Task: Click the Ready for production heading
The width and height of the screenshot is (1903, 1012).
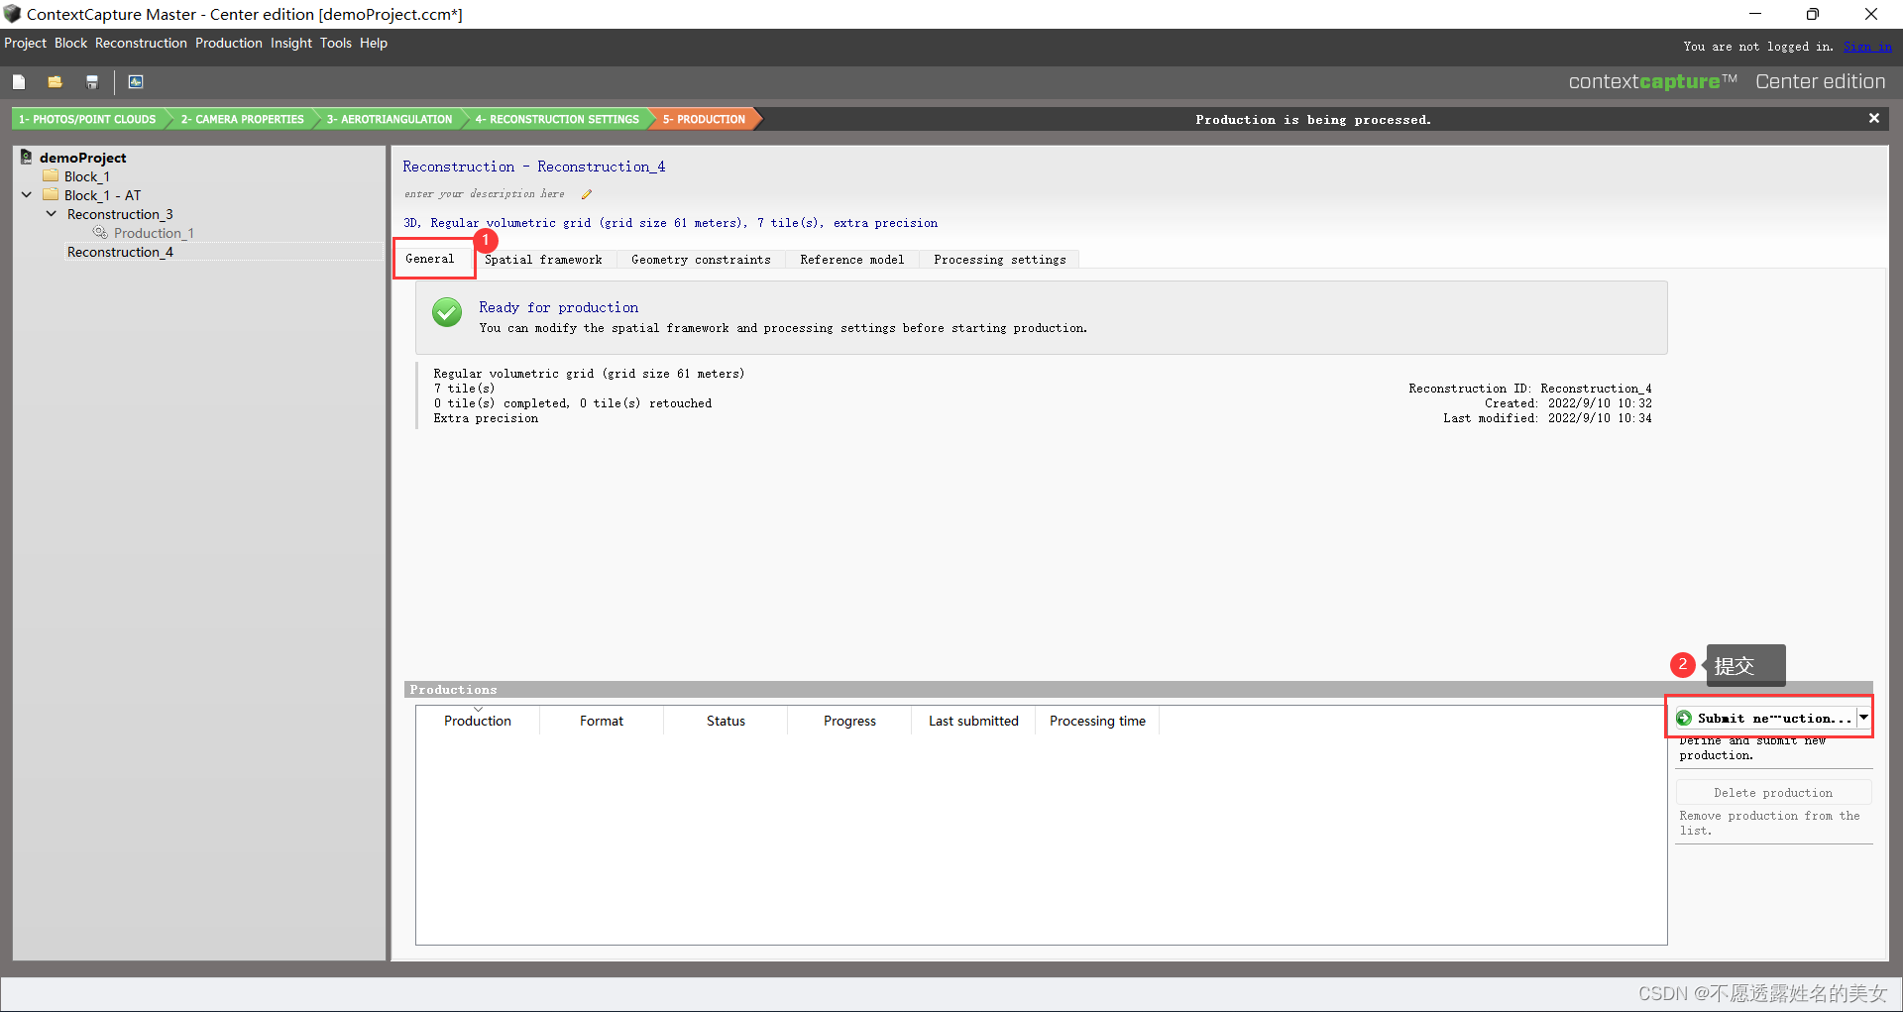Action: tap(559, 307)
